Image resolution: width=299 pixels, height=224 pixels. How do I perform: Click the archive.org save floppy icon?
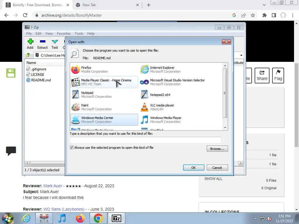[x=11, y=73]
